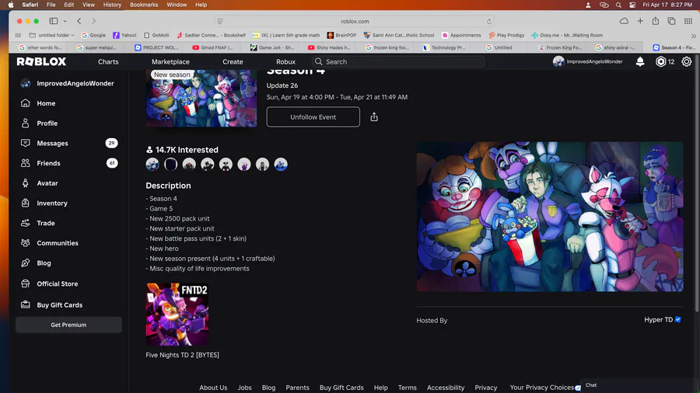Image resolution: width=700 pixels, height=393 pixels.
Task: Go back with Safari back arrow
Action: [x=79, y=21]
